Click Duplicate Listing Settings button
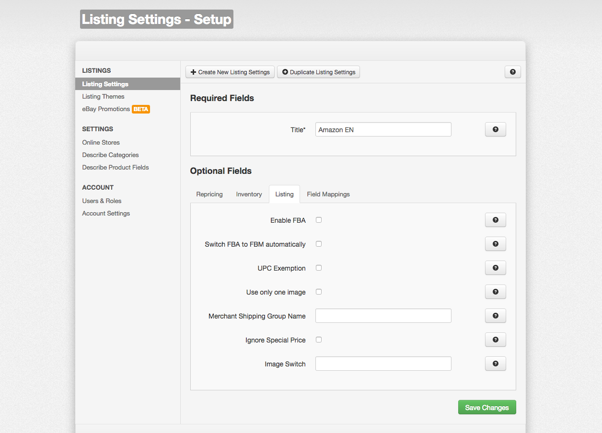Image resolution: width=602 pixels, height=433 pixels. pos(319,72)
